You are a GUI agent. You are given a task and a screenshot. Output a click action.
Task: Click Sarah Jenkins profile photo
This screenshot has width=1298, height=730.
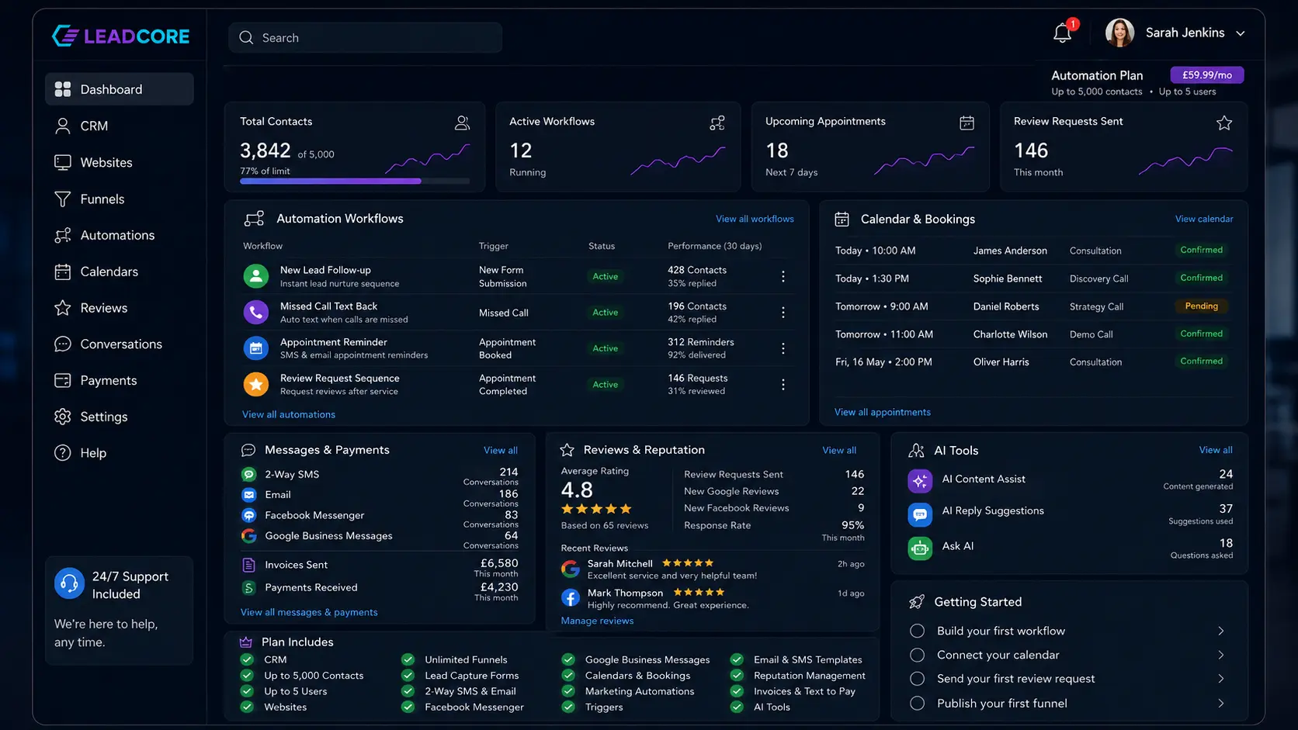[x=1119, y=33]
